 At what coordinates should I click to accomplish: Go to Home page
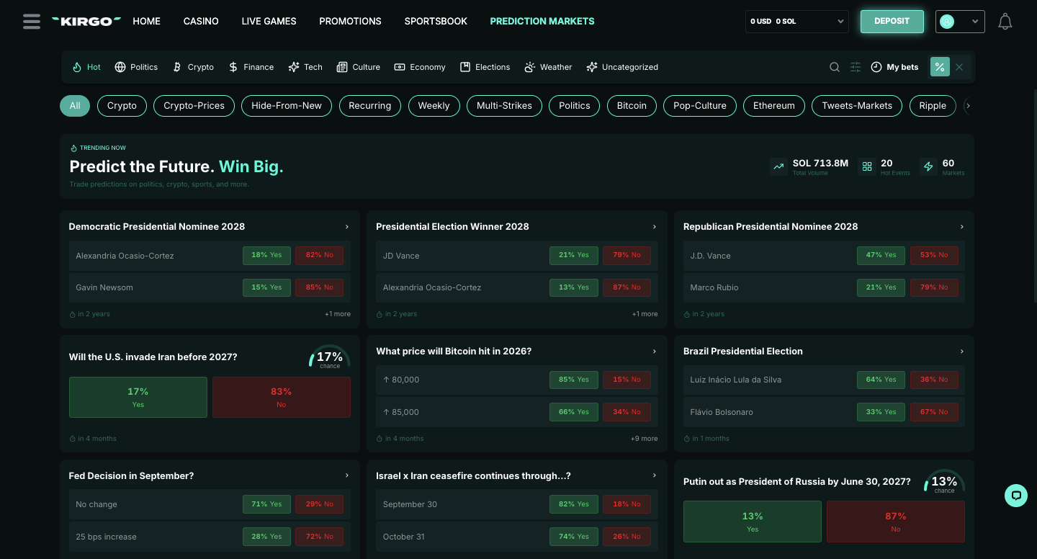click(x=147, y=21)
